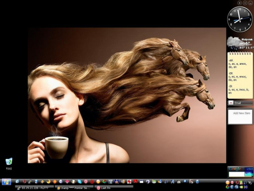Screen dimensions: 254x191
Task: Click the blue floppy disk save icon
Action: [116, 181]
